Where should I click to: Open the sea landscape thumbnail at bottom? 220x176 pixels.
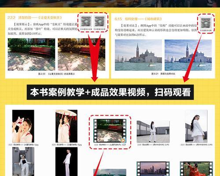(x=110, y=172)
